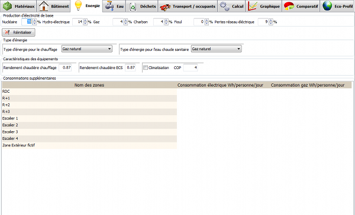Decrease the Fioul percentage with down arrow

pyautogui.click(x=206, y=24)
